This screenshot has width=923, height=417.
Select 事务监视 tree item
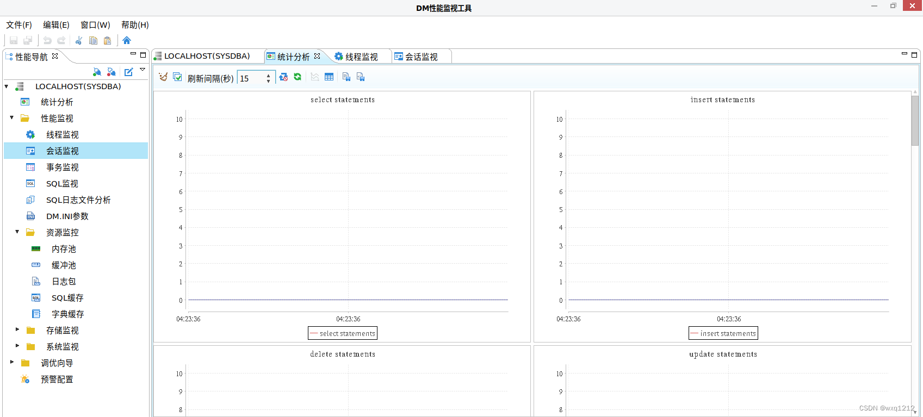click(x=62, y=167)
